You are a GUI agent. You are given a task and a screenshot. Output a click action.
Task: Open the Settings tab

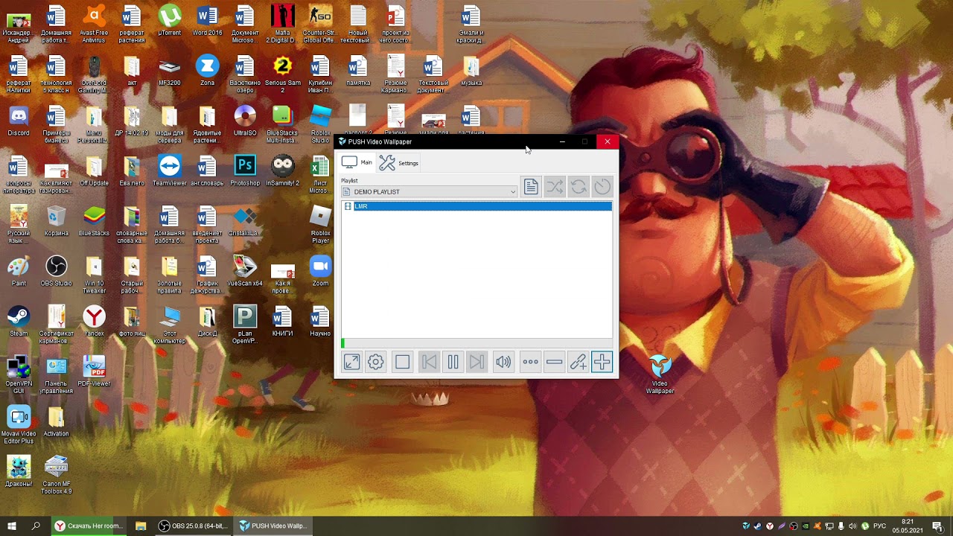399,162
